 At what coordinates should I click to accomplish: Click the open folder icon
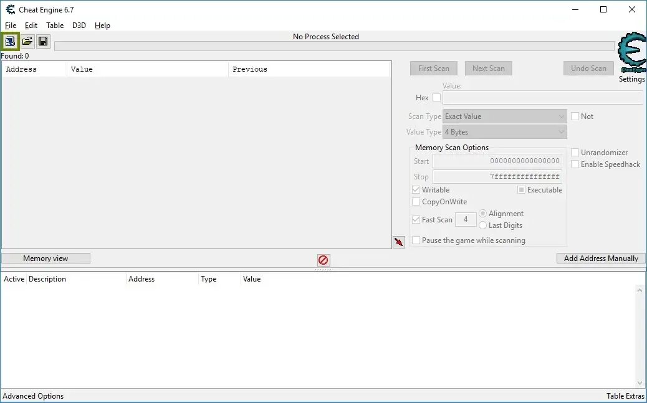(27, 41)
